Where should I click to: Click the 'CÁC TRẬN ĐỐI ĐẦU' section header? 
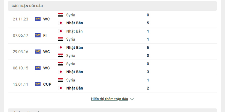click(27, 6)
